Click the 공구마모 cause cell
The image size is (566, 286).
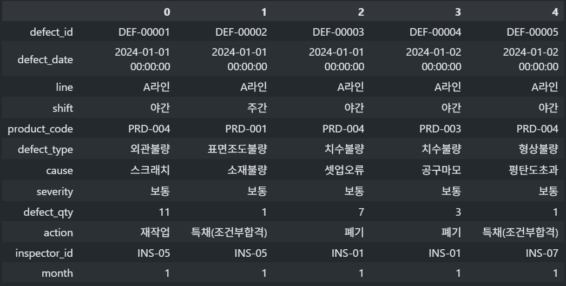pyautogui.click(x=441, y=170)
